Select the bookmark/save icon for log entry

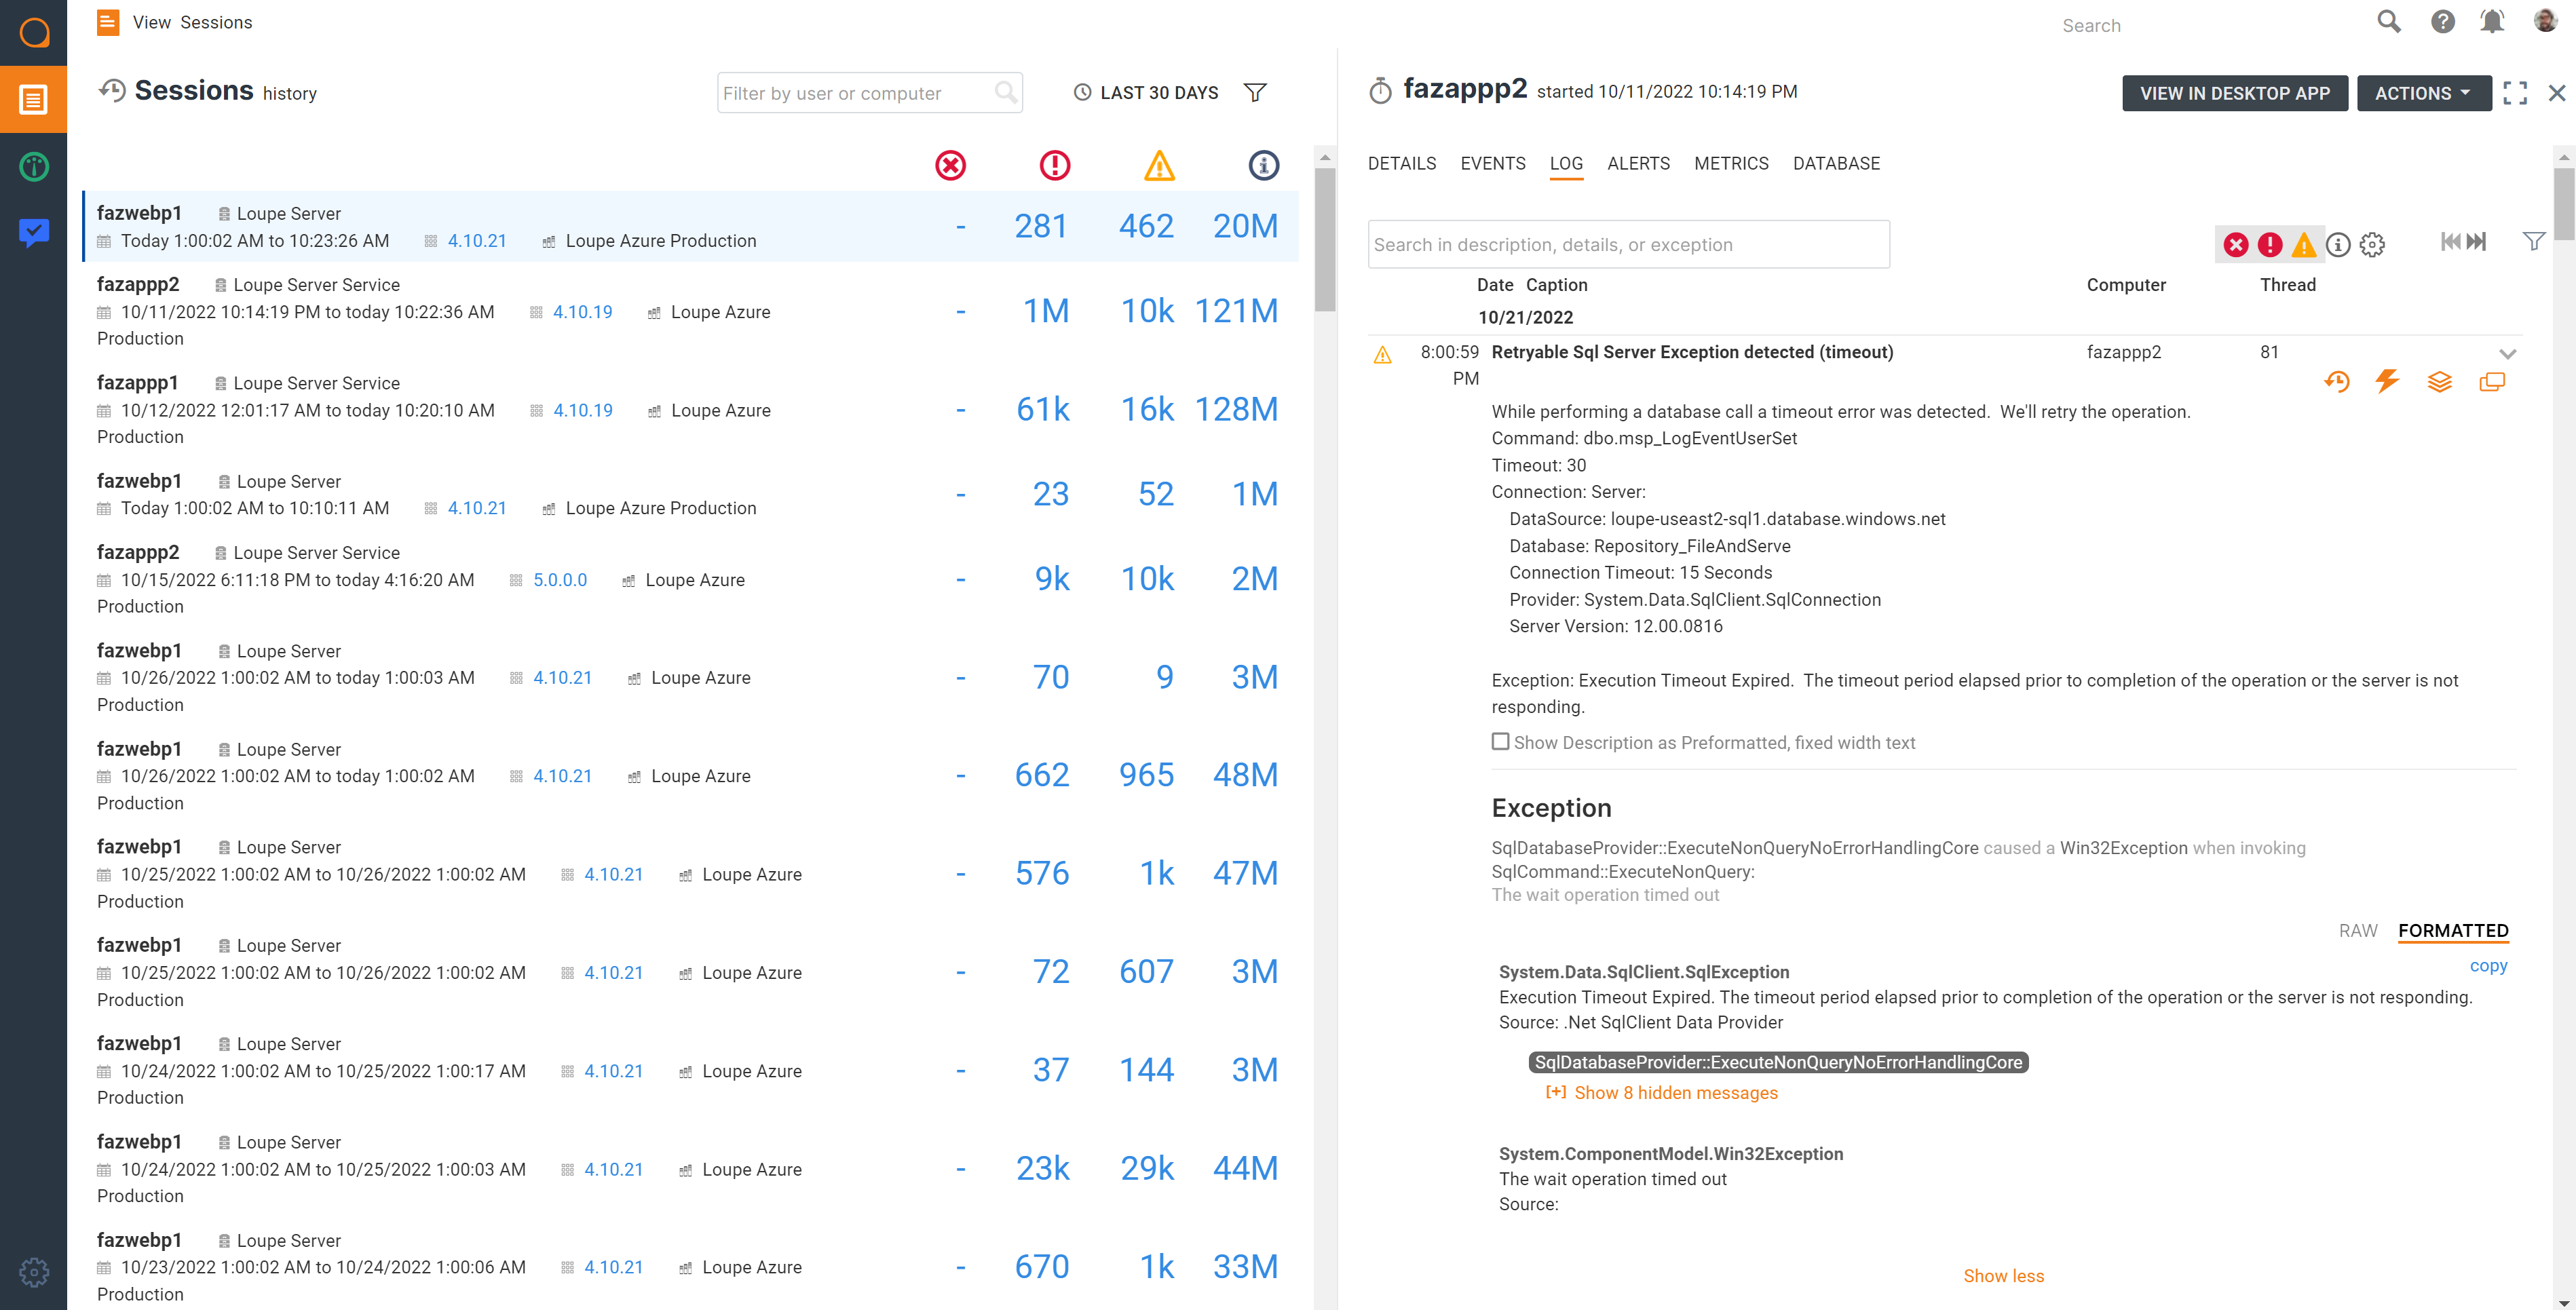pyautogui.click(x=2441, y=381)
